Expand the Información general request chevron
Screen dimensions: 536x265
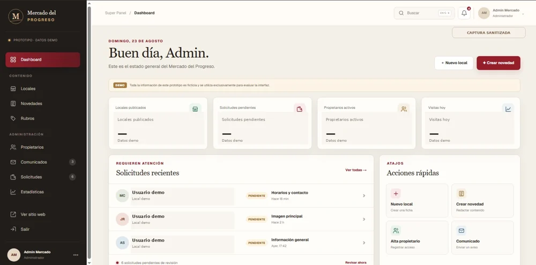pos(364,243)
